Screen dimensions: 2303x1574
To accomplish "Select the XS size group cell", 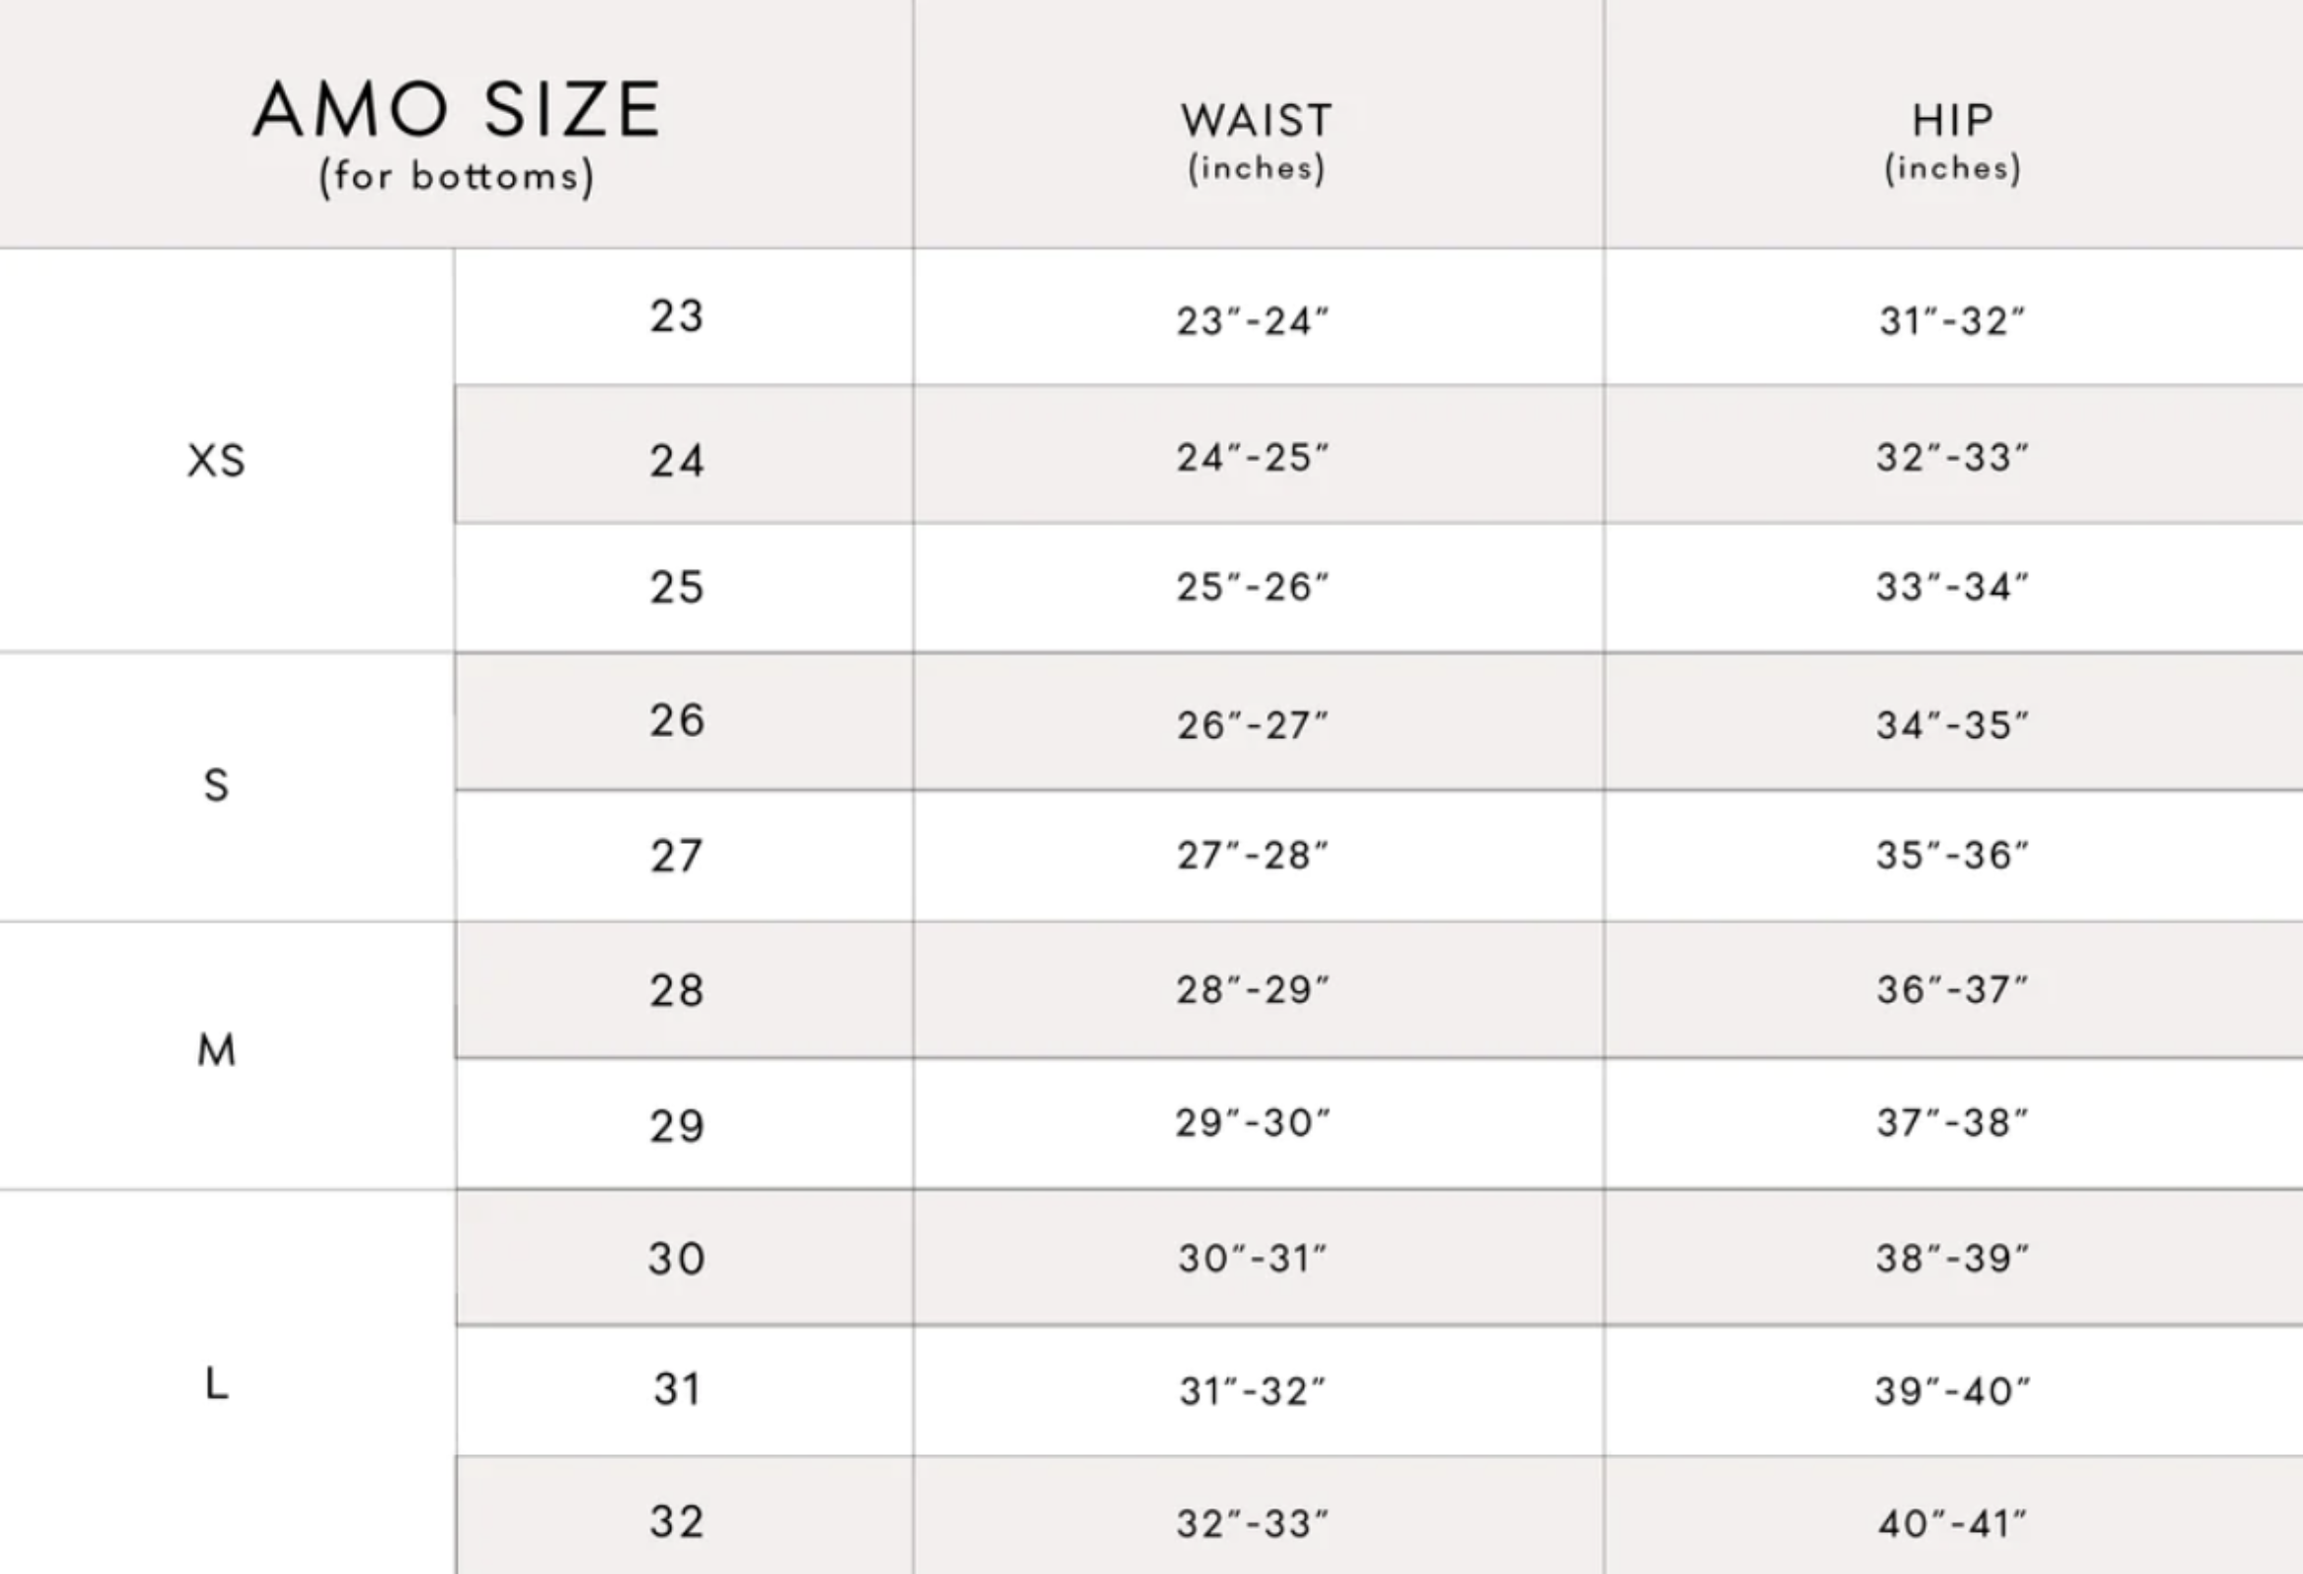I will point(216,461).
